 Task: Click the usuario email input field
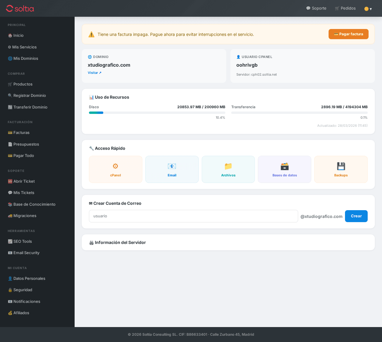pyautogui.click(x=193, y=216)
